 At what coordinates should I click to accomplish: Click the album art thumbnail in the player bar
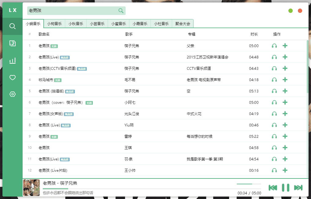point(31,187)
